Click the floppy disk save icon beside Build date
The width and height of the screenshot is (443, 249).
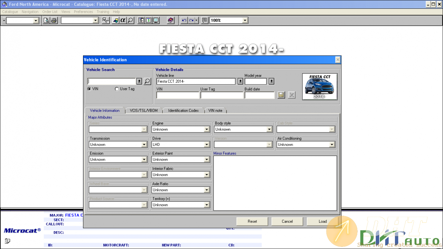point(281,95)
